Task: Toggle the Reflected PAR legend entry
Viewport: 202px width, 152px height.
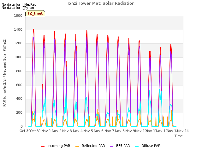Action: [90, 146]
